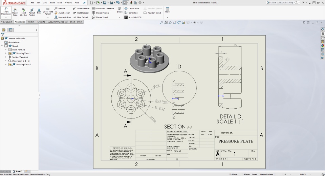
Task: Expand Detail View D tree item
Action: click(x=6, y=61)
